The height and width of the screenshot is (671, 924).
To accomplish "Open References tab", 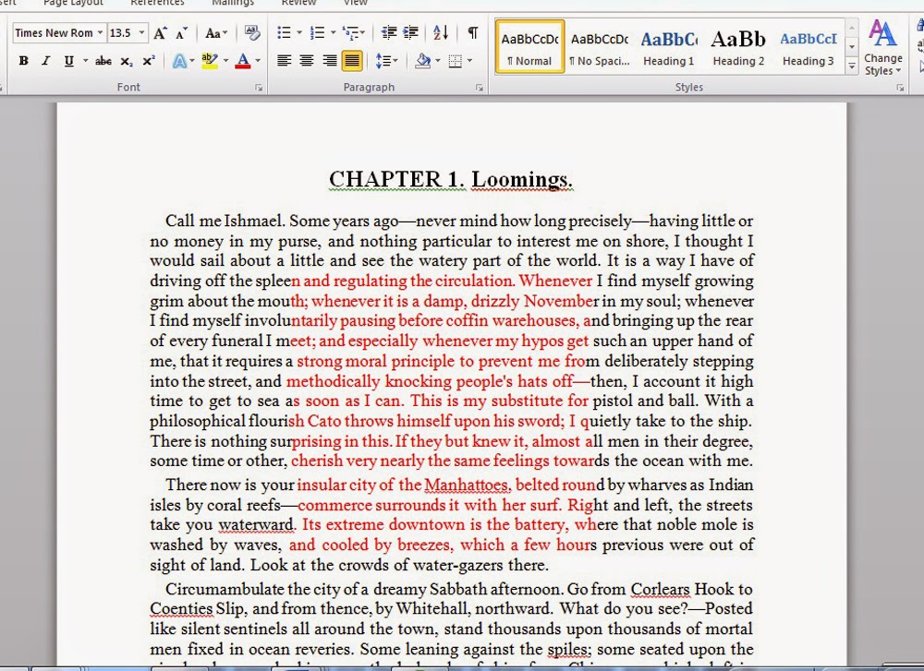I will tap(157, 3).
